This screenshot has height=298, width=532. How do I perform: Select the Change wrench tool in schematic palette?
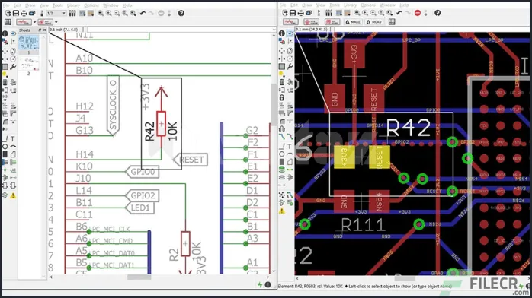pyautogui.click(x=13, y=67)
